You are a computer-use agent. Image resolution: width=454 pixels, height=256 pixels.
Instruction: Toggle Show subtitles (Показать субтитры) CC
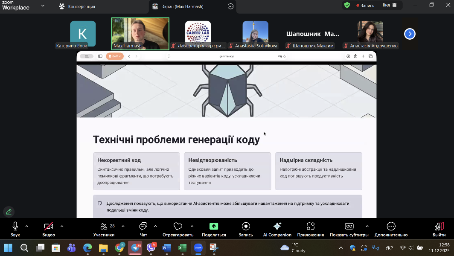pos(349,227)
